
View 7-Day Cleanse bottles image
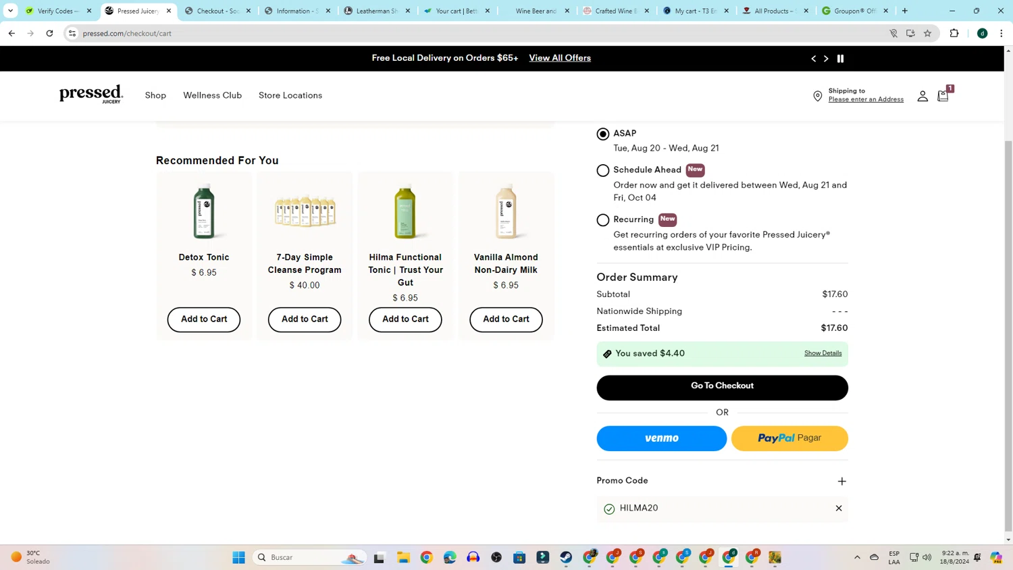pyautogui.click(x=305, y=211)
